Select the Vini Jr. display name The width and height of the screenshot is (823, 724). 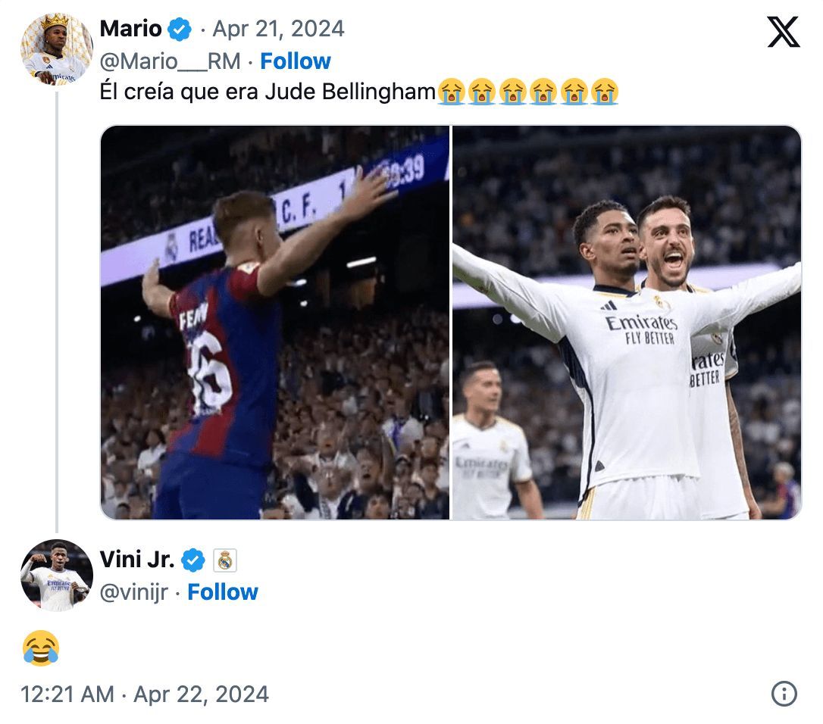coord(137,560)
